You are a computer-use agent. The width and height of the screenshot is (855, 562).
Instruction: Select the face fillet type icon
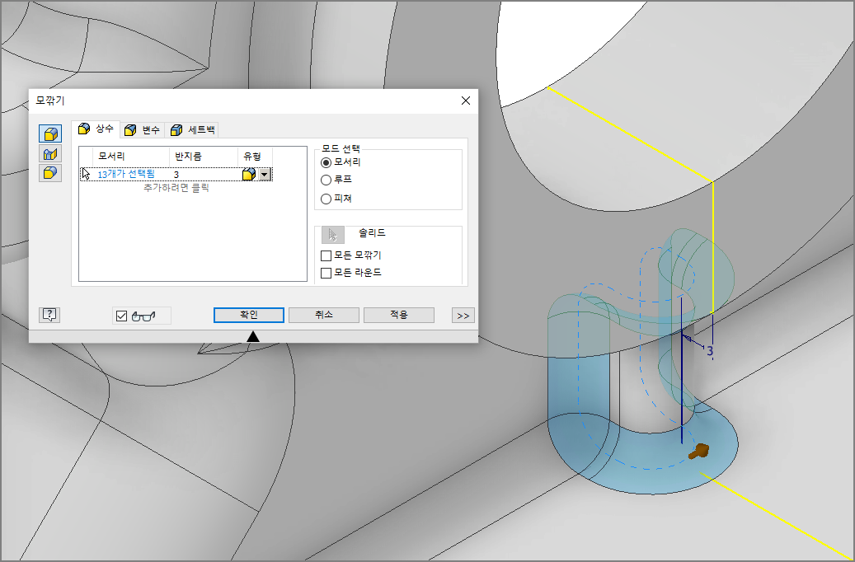click(50, 154)
